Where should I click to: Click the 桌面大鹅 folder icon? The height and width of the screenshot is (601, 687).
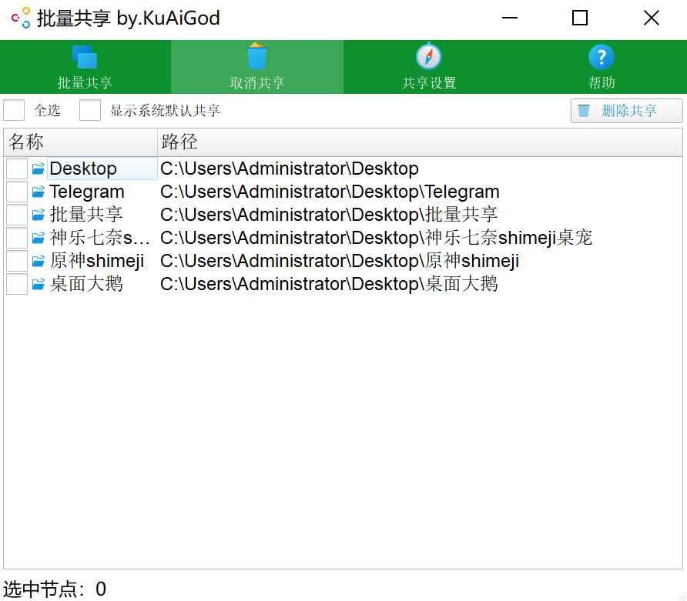(38, 284)
